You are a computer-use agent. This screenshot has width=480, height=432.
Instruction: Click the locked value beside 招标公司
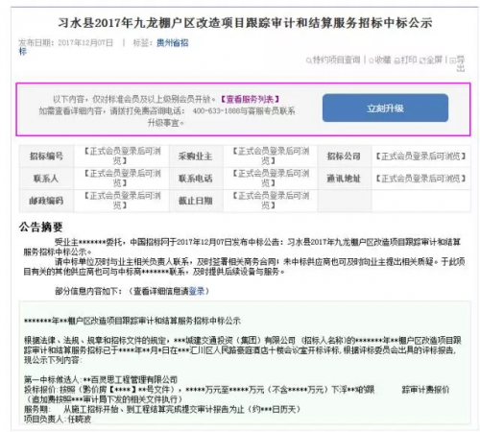tap(420, 156)
